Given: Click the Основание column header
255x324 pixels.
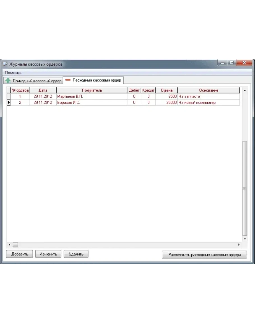Looking at the screenshot, I should [x=208, y=90].
